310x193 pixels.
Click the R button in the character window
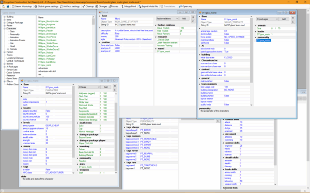(x=115, y=86)
